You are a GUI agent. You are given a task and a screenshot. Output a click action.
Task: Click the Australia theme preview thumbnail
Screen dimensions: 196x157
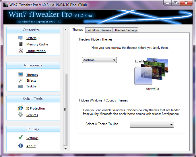pyautogui.click(x=152, y=71)
